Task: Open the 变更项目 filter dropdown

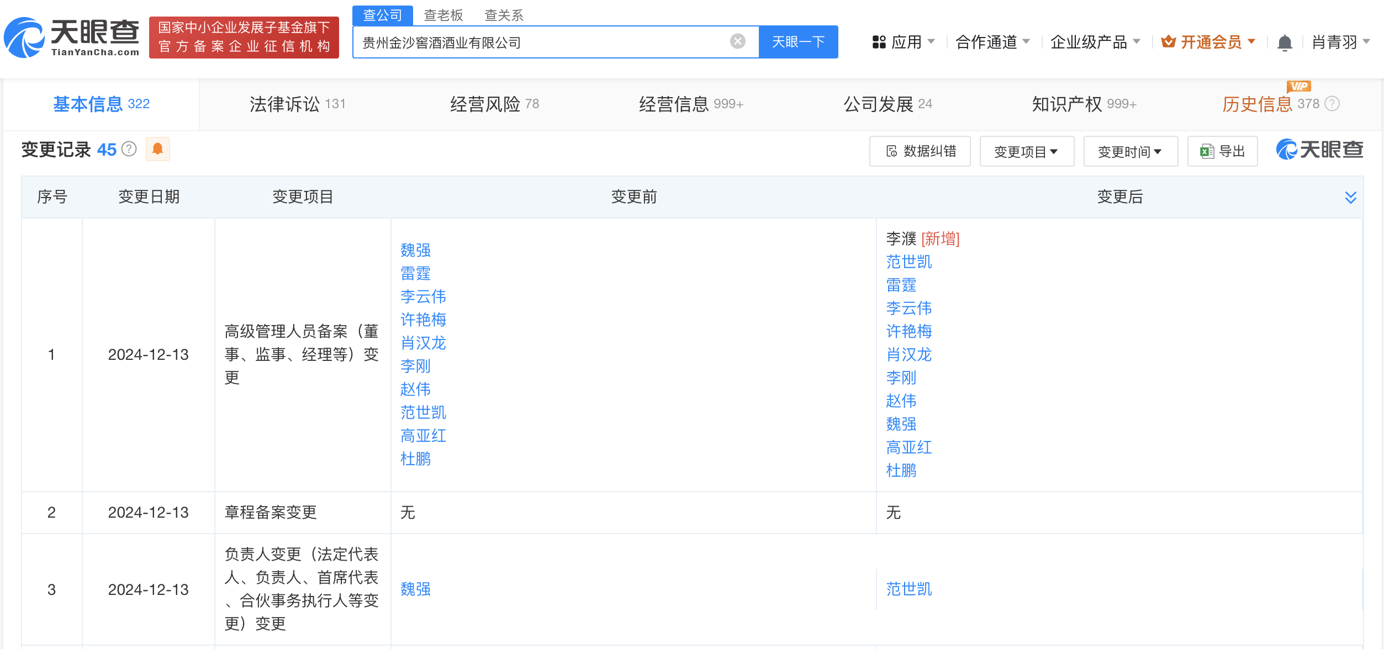Action: click(1027, 151)
